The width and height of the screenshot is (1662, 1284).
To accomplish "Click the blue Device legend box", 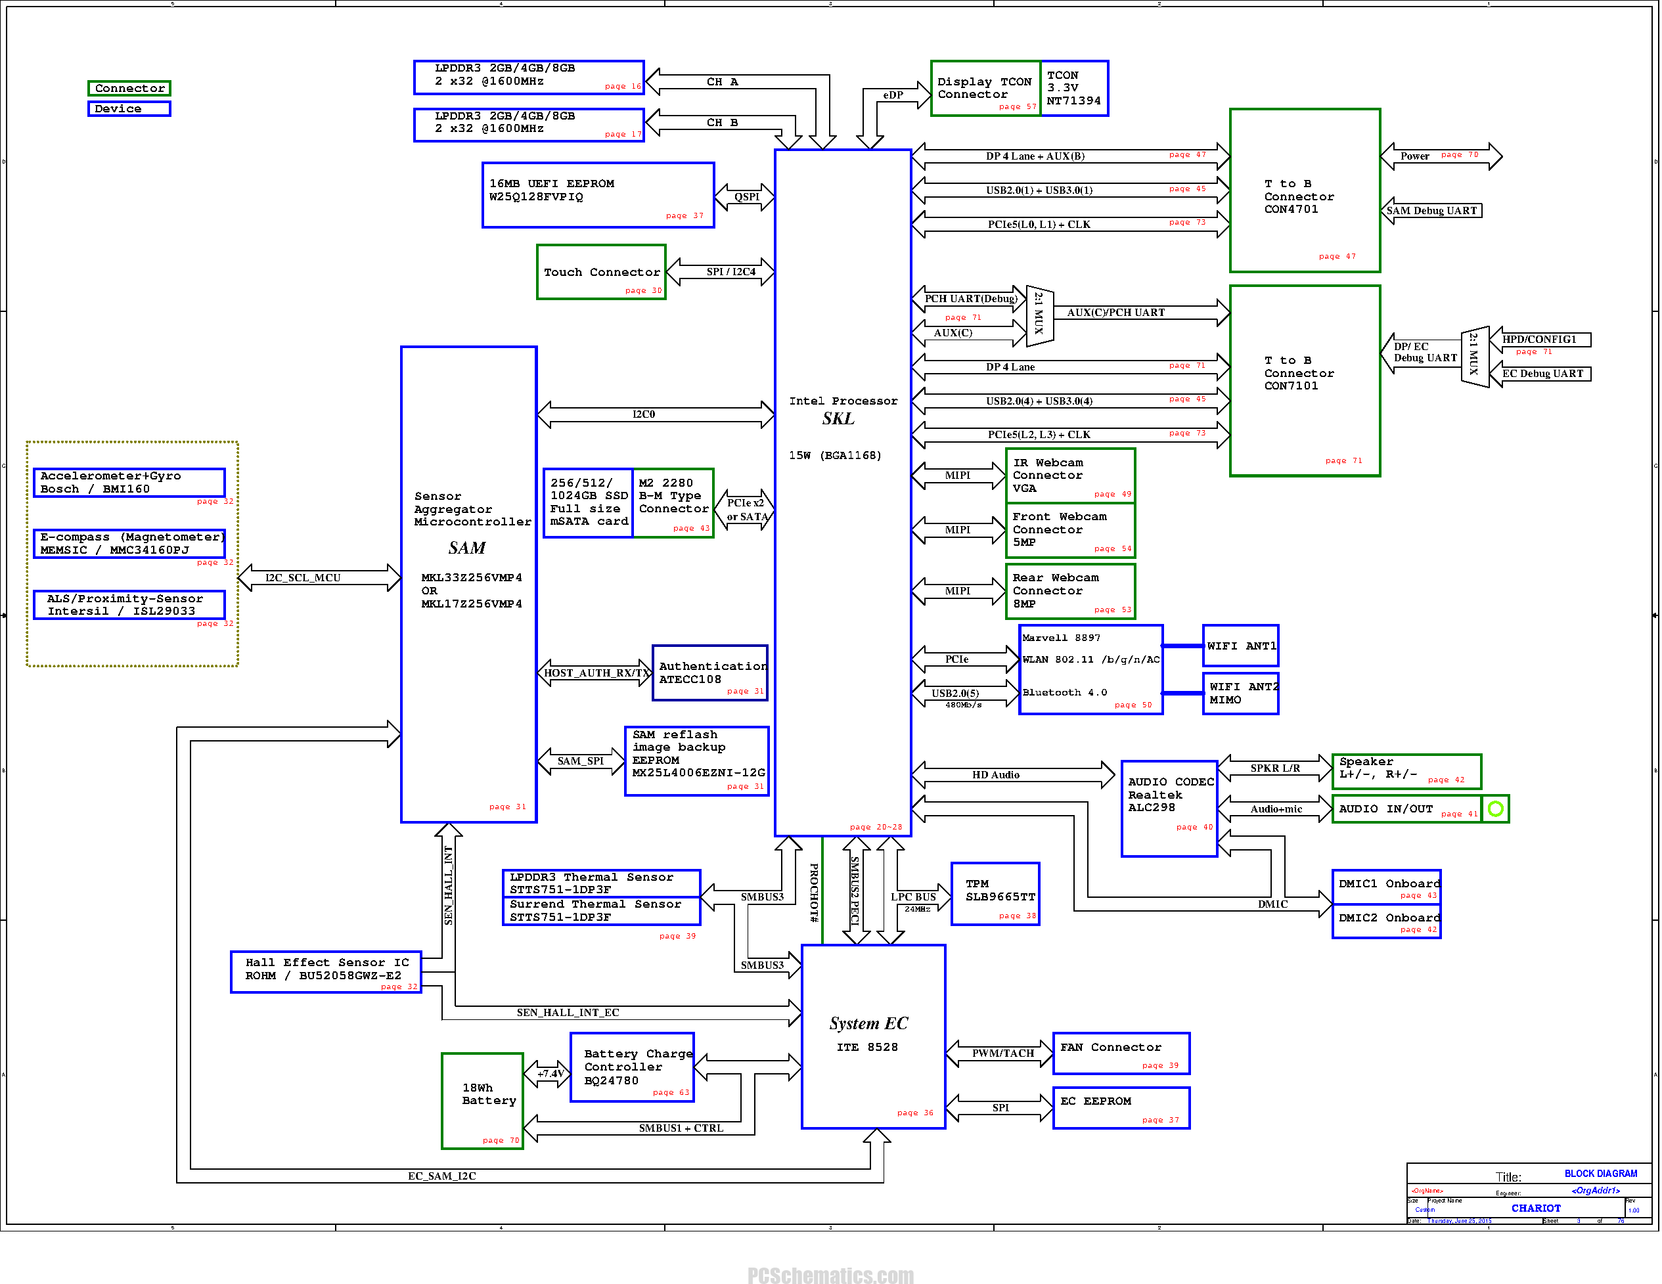I will (129, 109).
